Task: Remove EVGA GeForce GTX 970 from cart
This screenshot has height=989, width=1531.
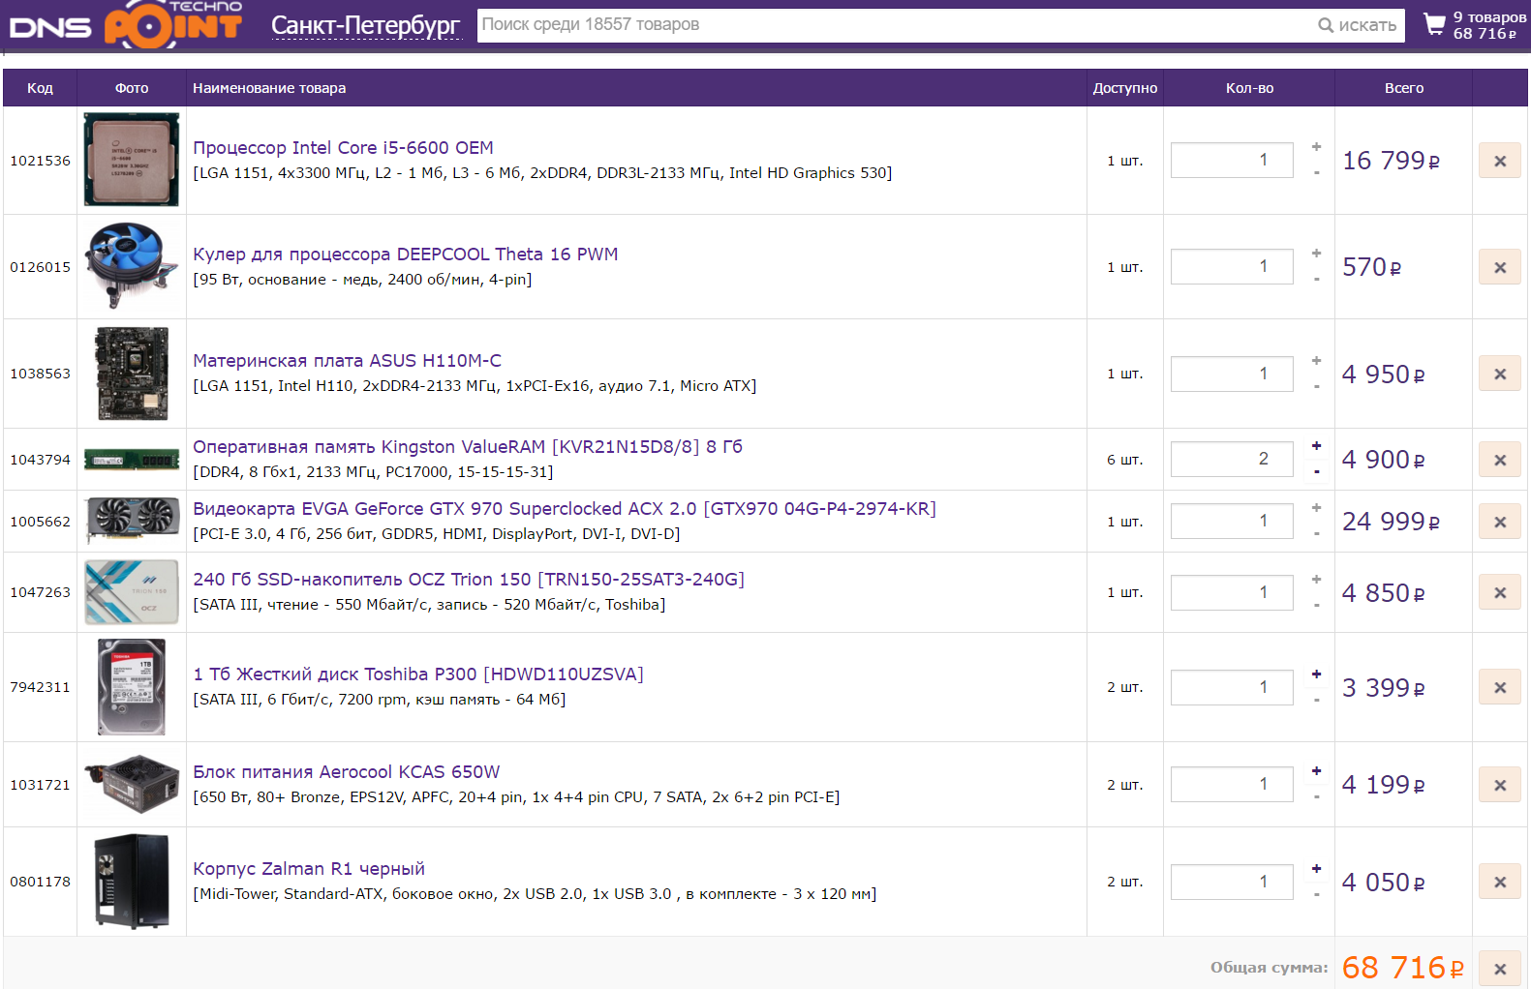Action: (1499, 522)
